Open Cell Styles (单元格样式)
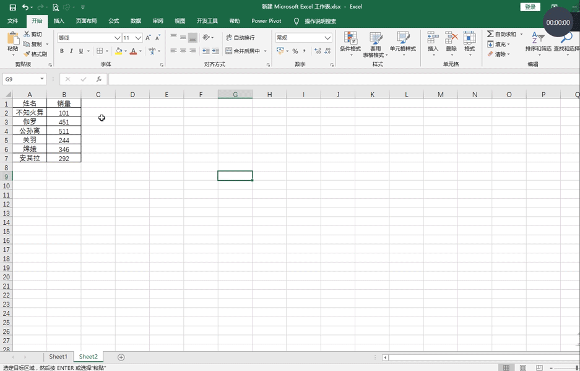Image resolution: width=580 pixels, height=371 pixels. tap(403, 44)
